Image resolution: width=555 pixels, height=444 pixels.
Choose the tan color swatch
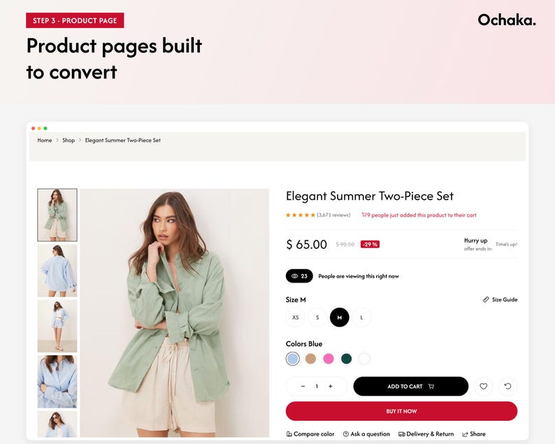click(x=310, y=359)
